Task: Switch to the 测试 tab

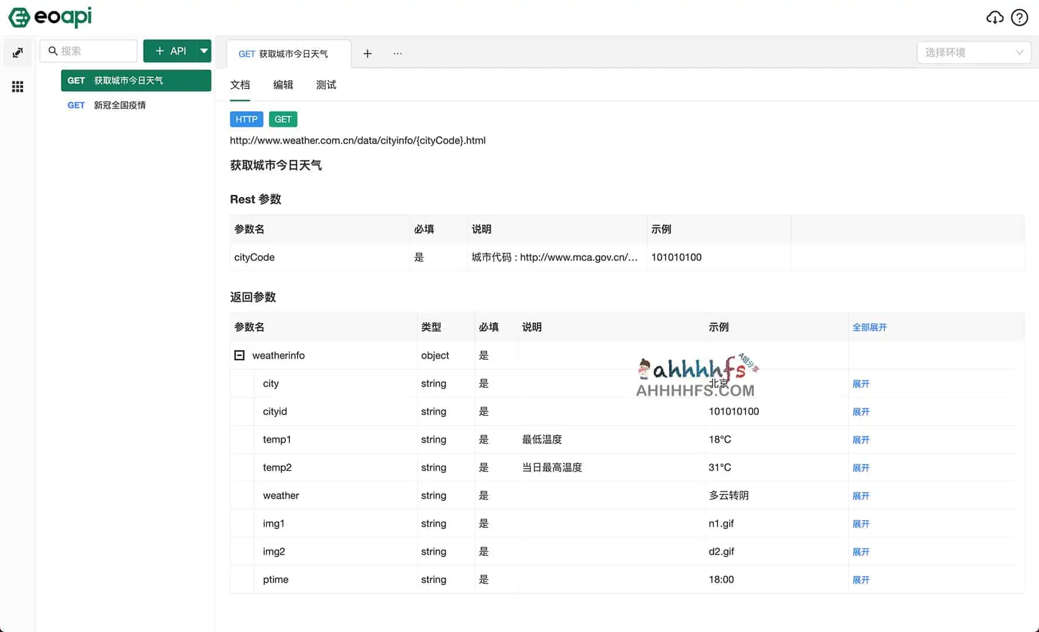Action: coord(326,85)
